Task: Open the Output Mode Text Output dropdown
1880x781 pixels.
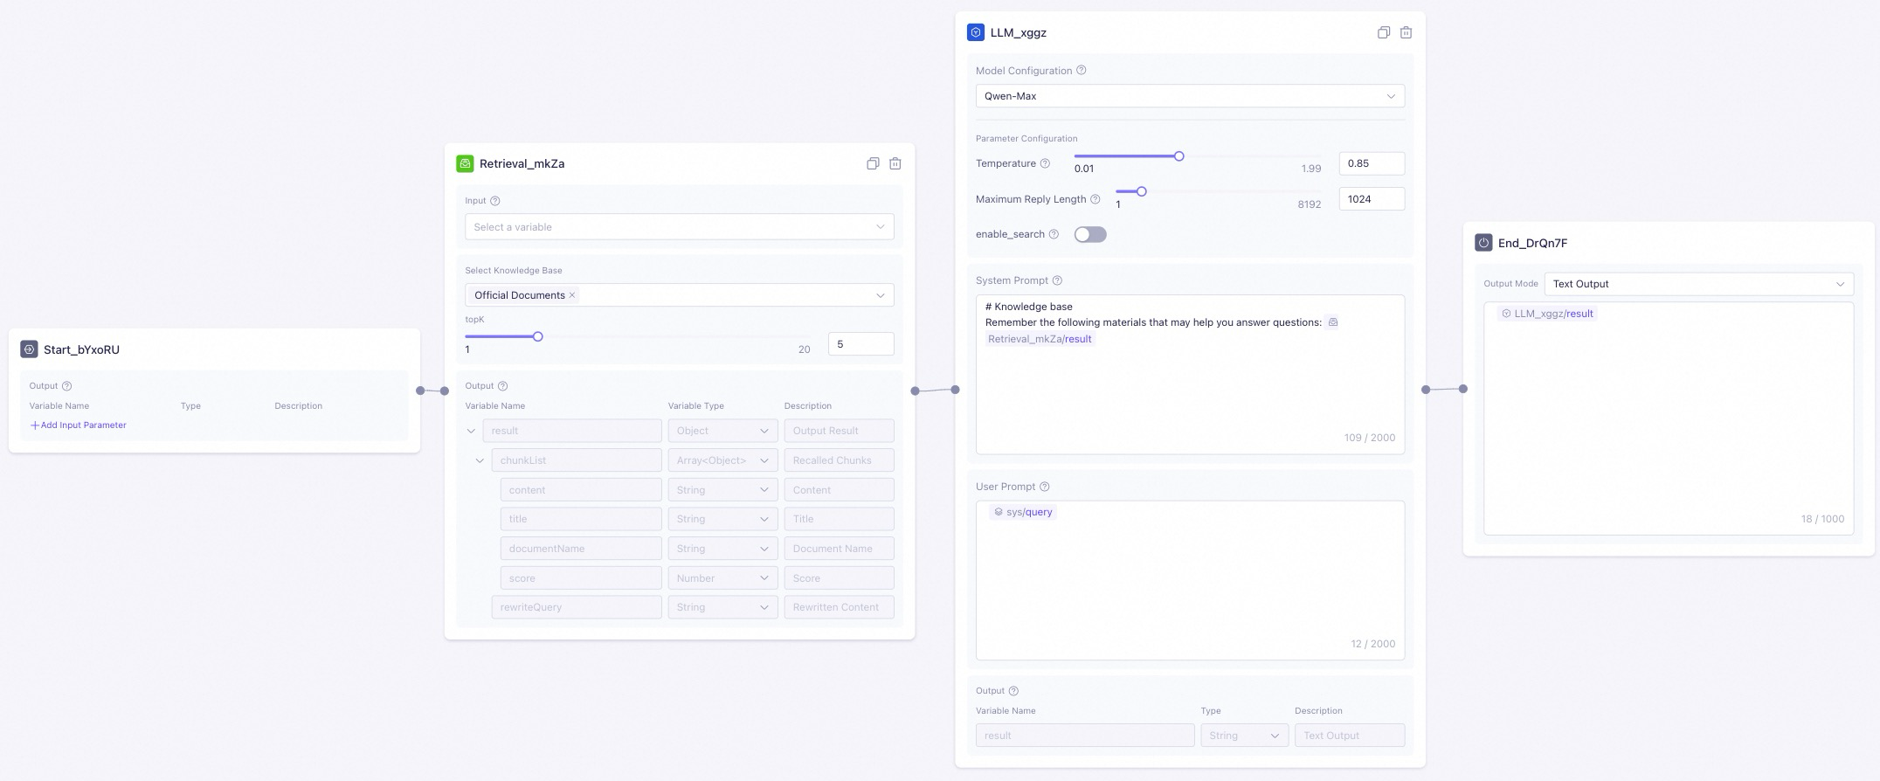Action: pos(1699,284)
